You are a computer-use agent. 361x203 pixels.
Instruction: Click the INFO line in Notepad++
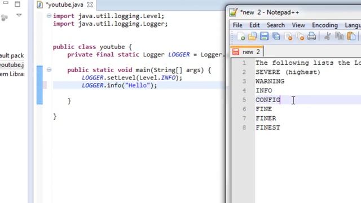click(x=264, y=90)
